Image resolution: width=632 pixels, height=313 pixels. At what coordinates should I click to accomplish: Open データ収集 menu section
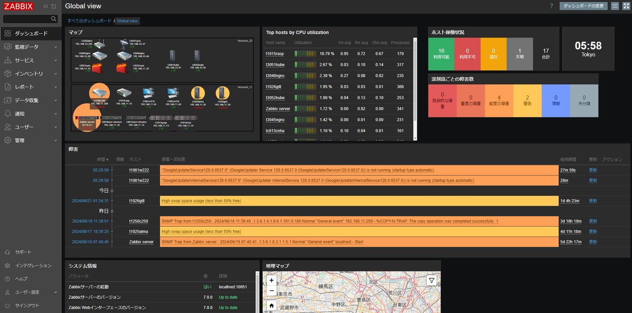(31, 100)
